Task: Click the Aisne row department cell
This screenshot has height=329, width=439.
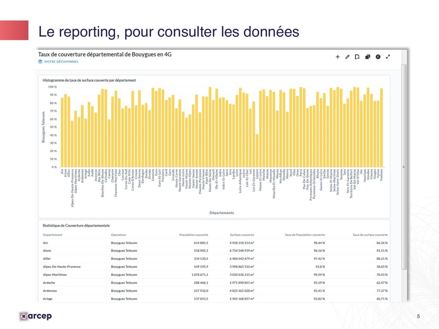Action: pyautogui.click(x=47, y=251)
